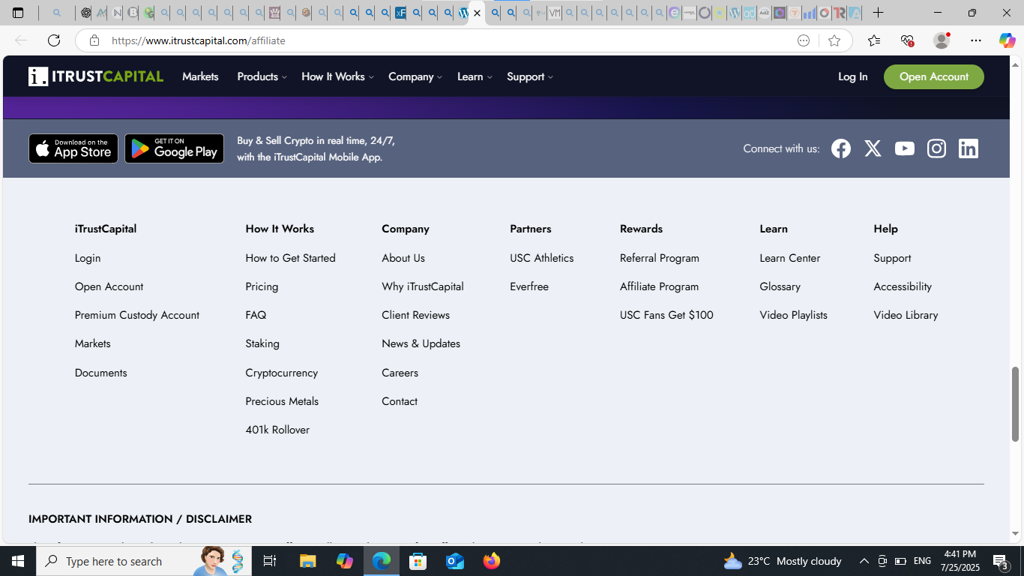Open the Accessibility footer link

click(903, 286)
